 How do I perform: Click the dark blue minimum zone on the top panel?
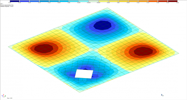click(x=103, y=25)
